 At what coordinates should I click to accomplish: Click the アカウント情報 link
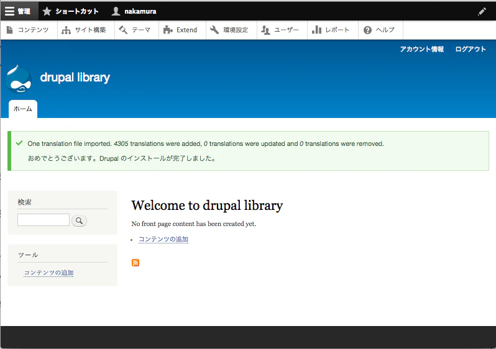[x=421, y=49]
